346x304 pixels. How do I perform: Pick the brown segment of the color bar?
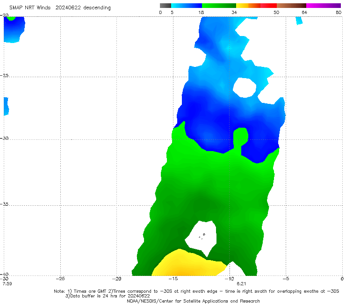pyautogui.click(x=291, y=6)
